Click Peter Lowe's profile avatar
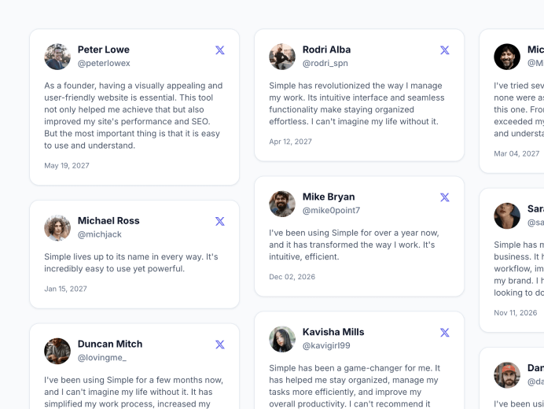Image resolution: width=544 pixels, height=409 pixels. [x=57, y=57]
